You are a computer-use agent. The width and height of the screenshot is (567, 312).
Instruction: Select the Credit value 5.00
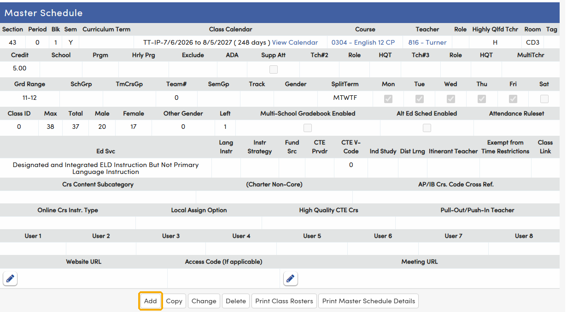[x=19, y=68]
